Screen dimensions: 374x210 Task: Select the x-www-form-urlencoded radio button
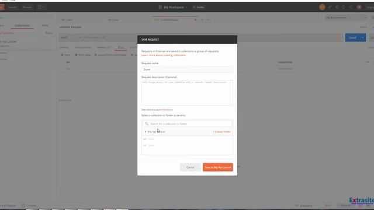(x=95, y=55)
